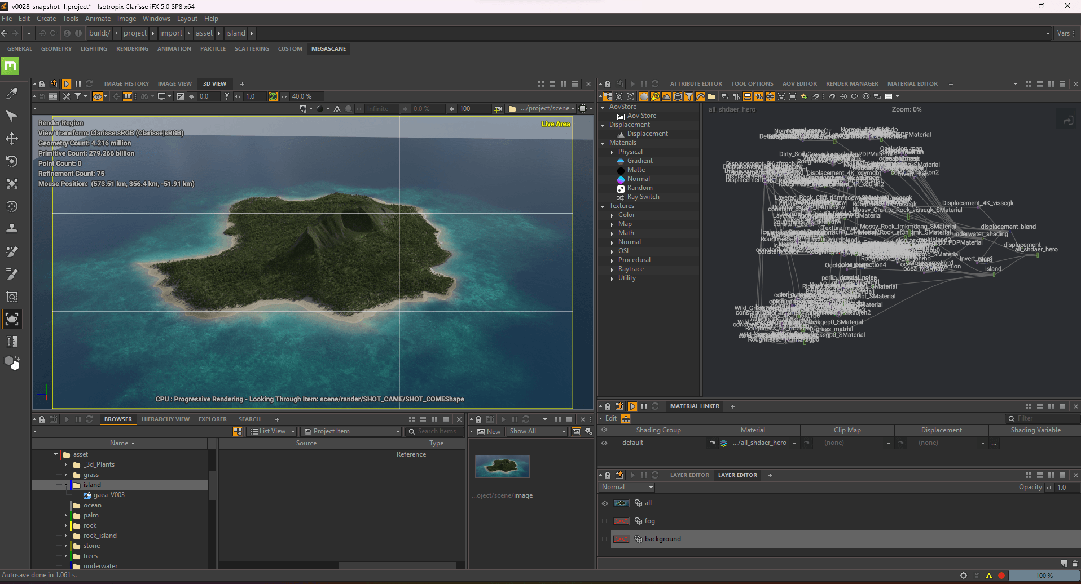Switch to the RENDER MANAGER tab
The width and height of the screenshot is (1081, 584).
click(852, 84)
